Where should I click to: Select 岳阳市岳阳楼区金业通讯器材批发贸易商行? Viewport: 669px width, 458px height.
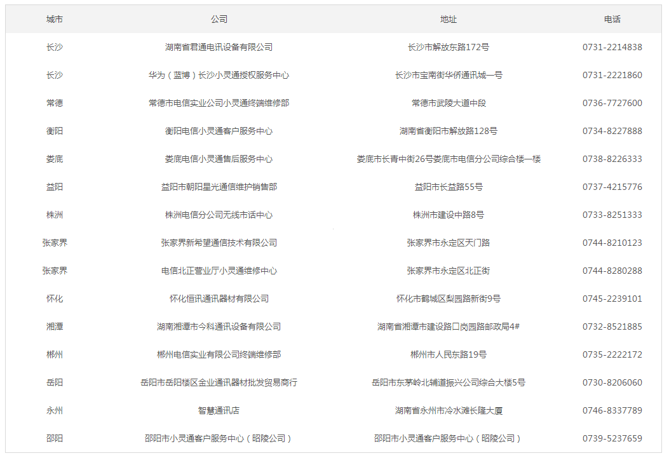point(219,382)
